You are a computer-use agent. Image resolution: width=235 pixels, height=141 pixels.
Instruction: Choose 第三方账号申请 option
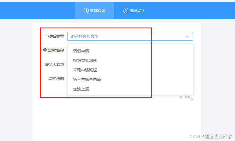pos(130,79)
